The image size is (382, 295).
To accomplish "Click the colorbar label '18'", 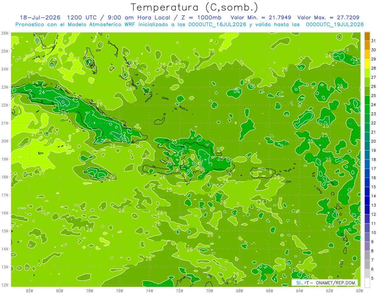I will point(374,159).
